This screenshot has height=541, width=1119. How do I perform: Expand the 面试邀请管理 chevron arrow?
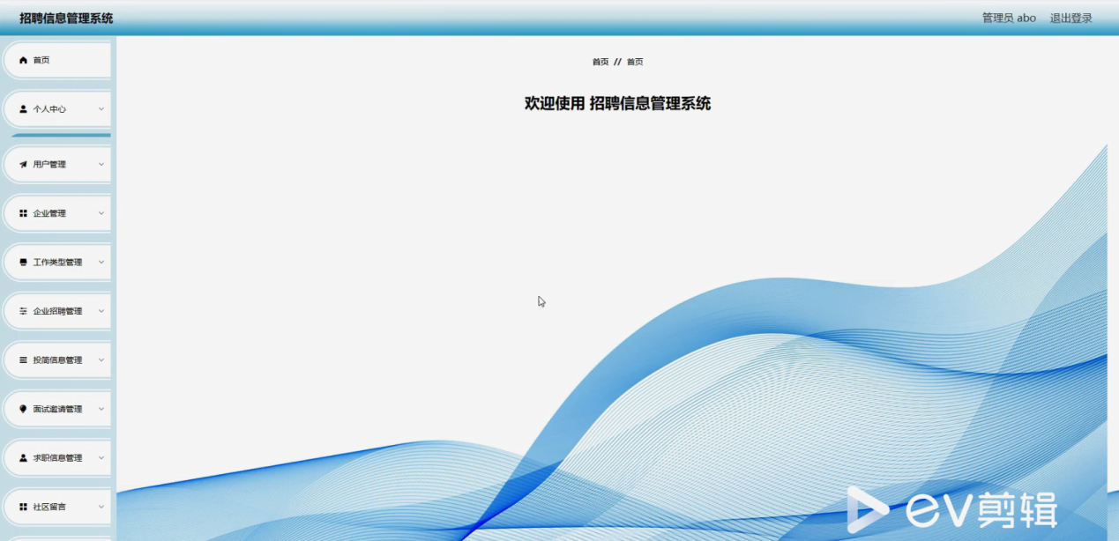point(101,409)
